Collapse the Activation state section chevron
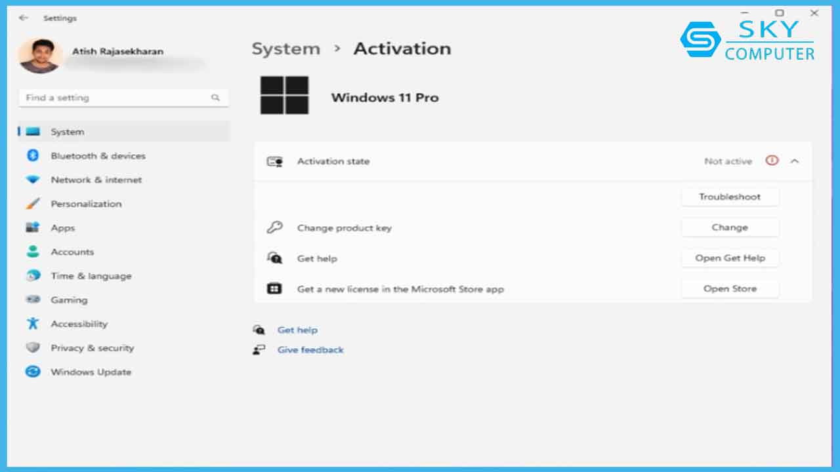The height and width of the screenshot is (472, 840). (795, 161)
